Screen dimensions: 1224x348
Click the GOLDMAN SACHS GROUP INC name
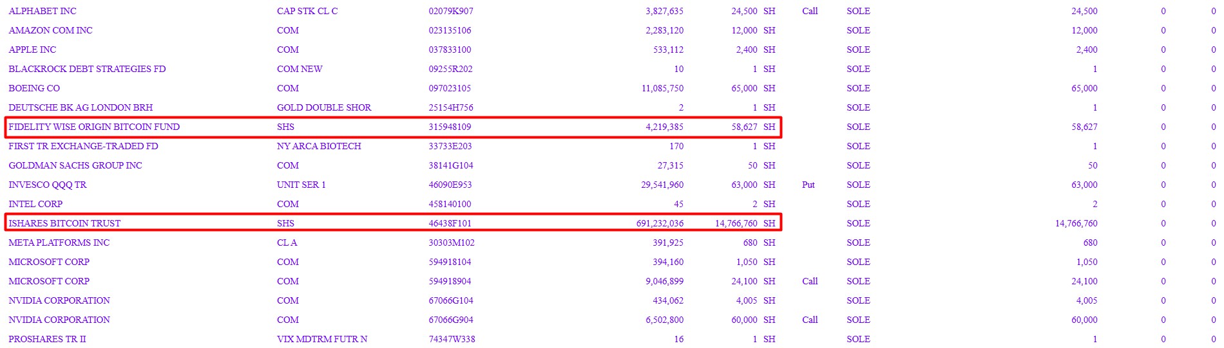coord(75,165)
